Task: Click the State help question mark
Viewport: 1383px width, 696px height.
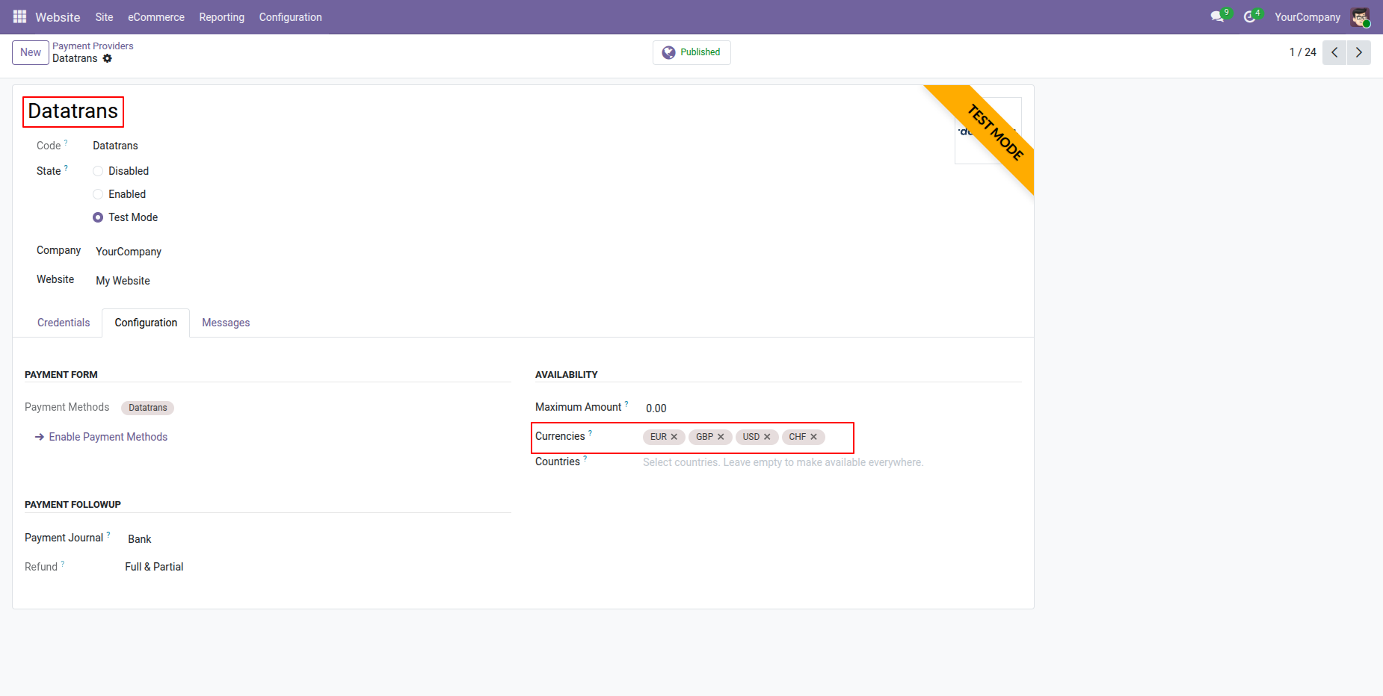Action: point(66,168)
